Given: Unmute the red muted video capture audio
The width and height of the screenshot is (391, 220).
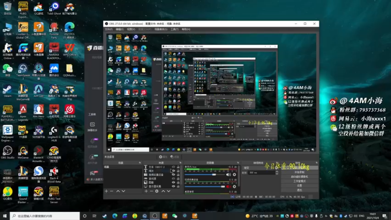Looking at the screenshot, I should coord(228,187).
